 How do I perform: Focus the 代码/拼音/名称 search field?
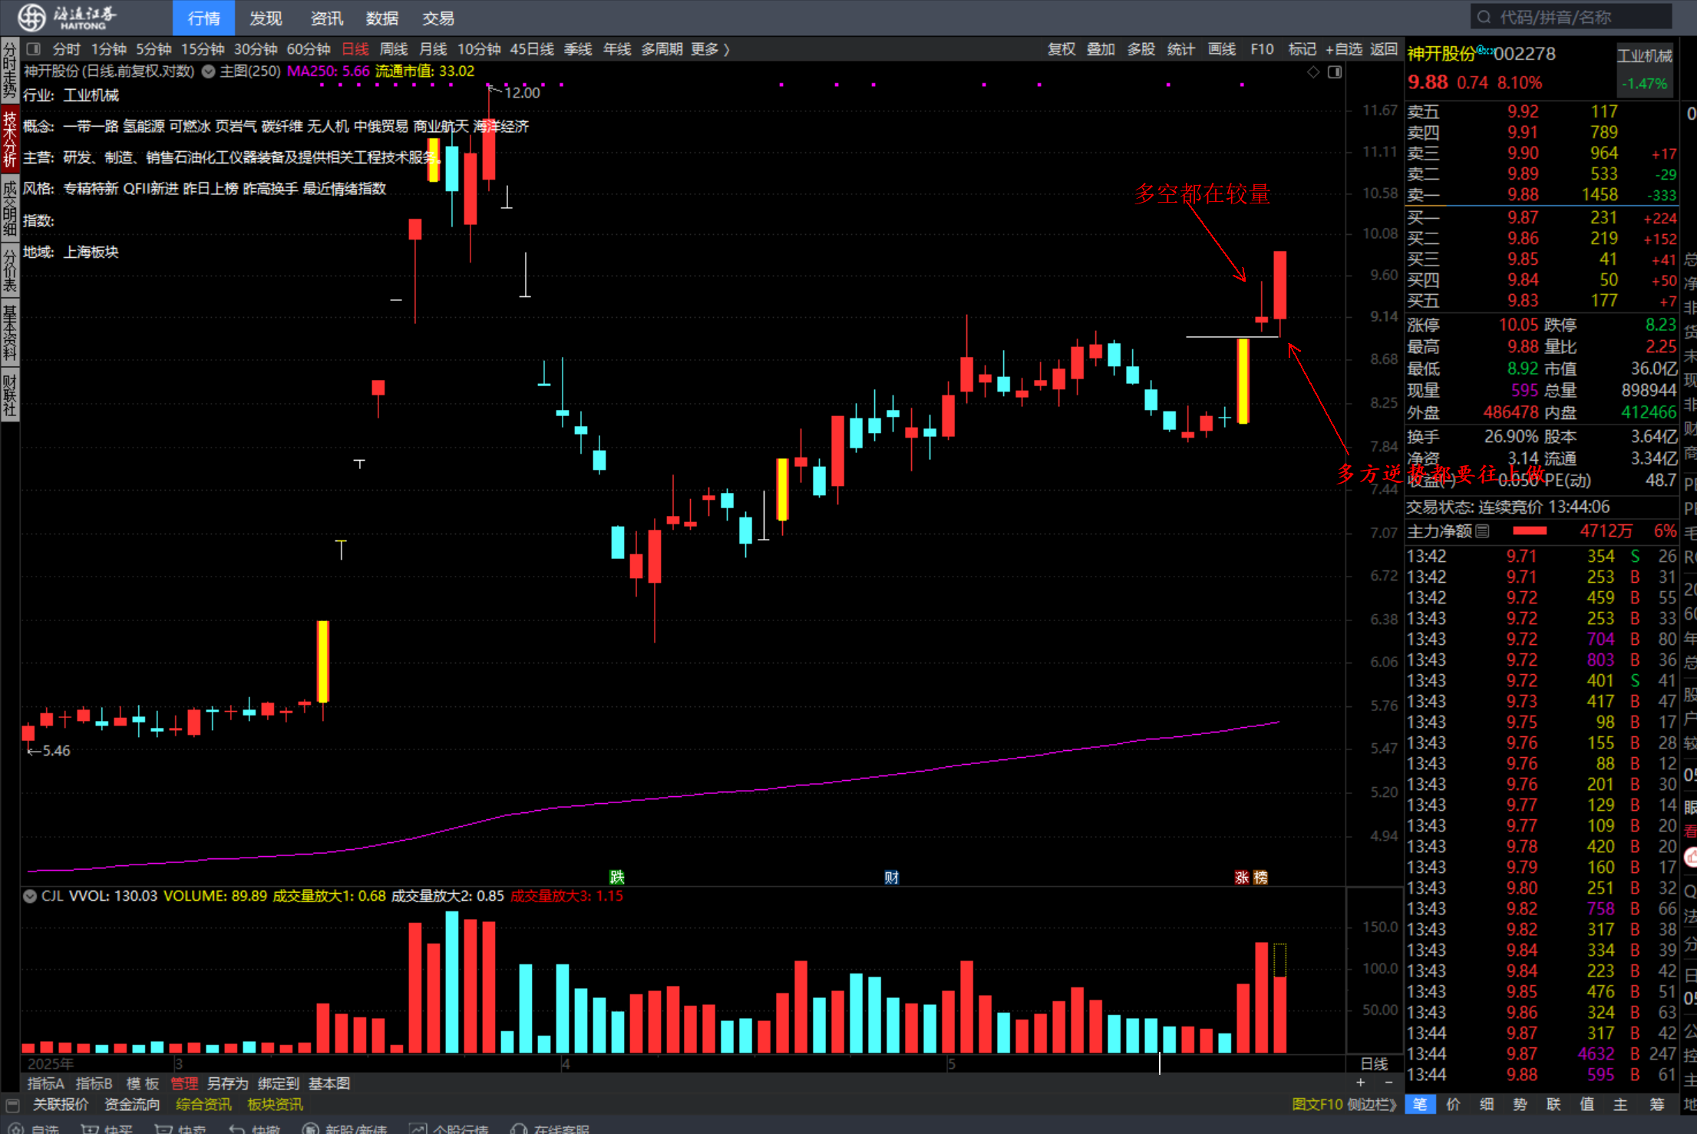click(1571, 17)
